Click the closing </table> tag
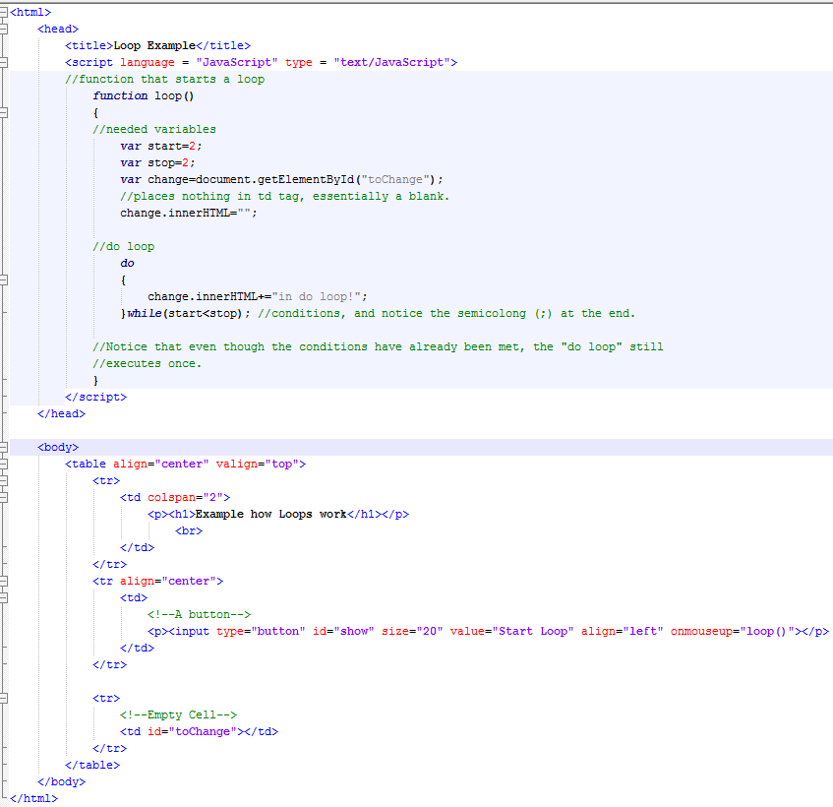This screenshot has height=807, width=833. [92, 765]
